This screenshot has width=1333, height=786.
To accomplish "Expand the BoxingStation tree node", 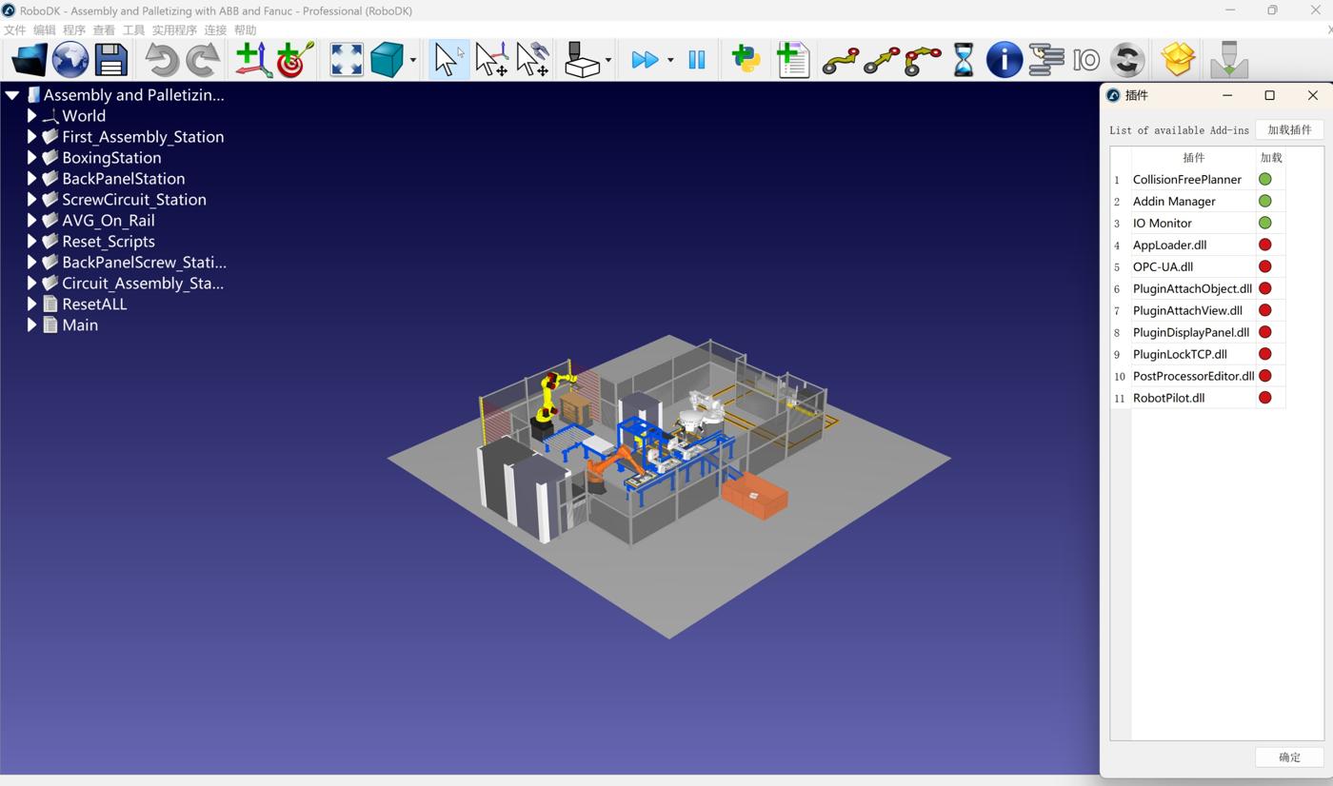I will tap(32, 158).
